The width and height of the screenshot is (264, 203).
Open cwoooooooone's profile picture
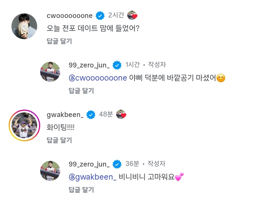click(x=24, y=26)
